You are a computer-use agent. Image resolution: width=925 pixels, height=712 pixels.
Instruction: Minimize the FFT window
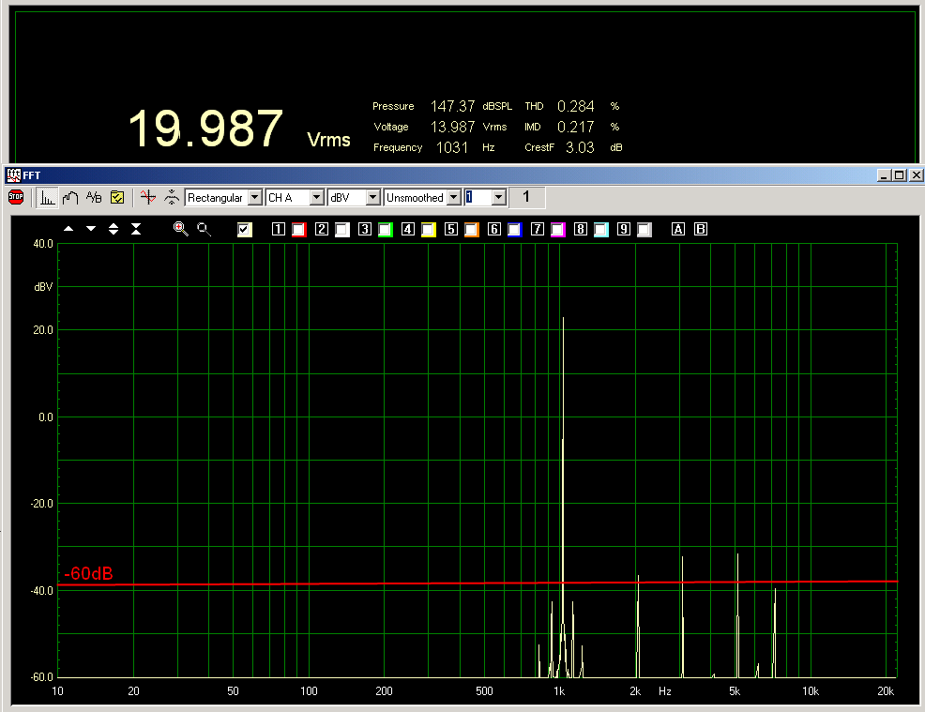pyautogui.click(x=884, y=175)
